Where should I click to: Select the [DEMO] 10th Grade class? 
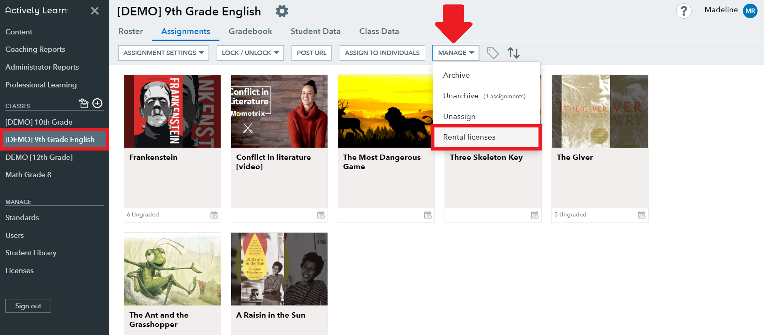coord(39,122)
